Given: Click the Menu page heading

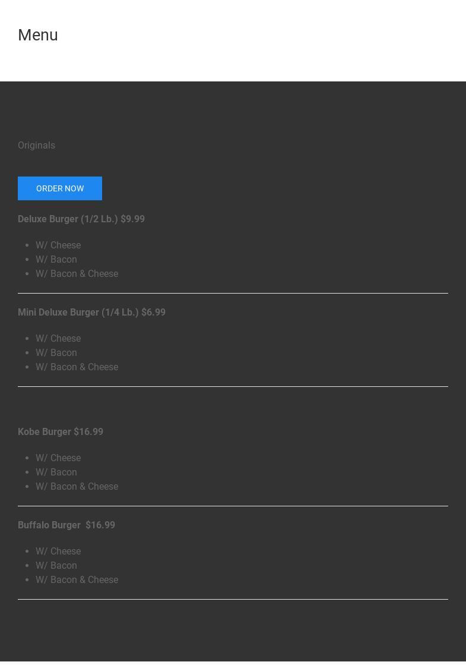Looking at the screenshot, I should click(x=38, y=35).
